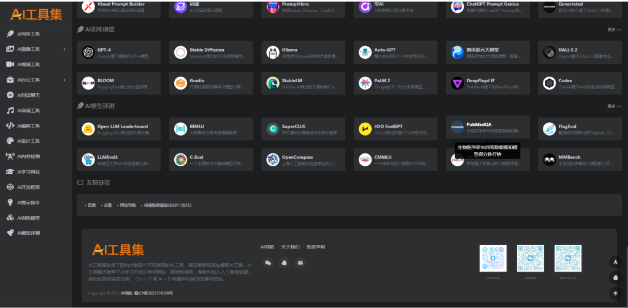628x308 pixels.
Task: Toggle light/dark theme sun icon
Action: [615, 293]
